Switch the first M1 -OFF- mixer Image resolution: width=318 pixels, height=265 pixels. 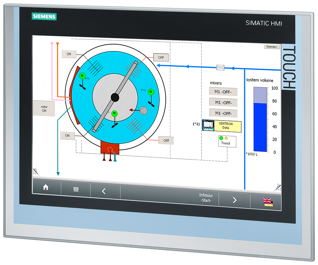tap(223, 92)
